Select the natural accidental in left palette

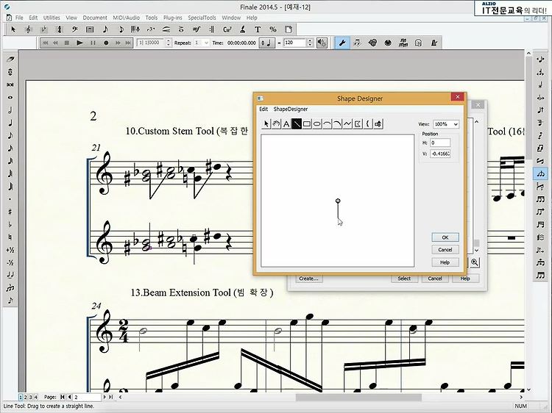click(x=10, y=237)
